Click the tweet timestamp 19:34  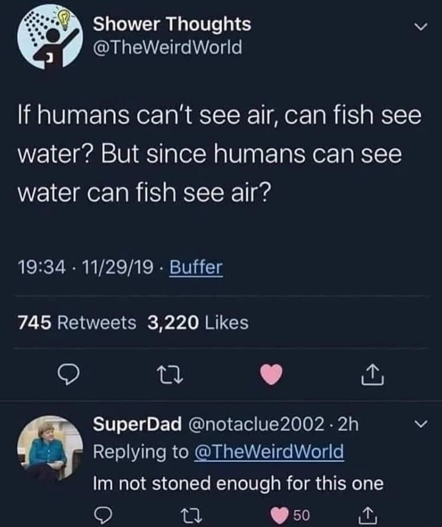coord(41,268)
